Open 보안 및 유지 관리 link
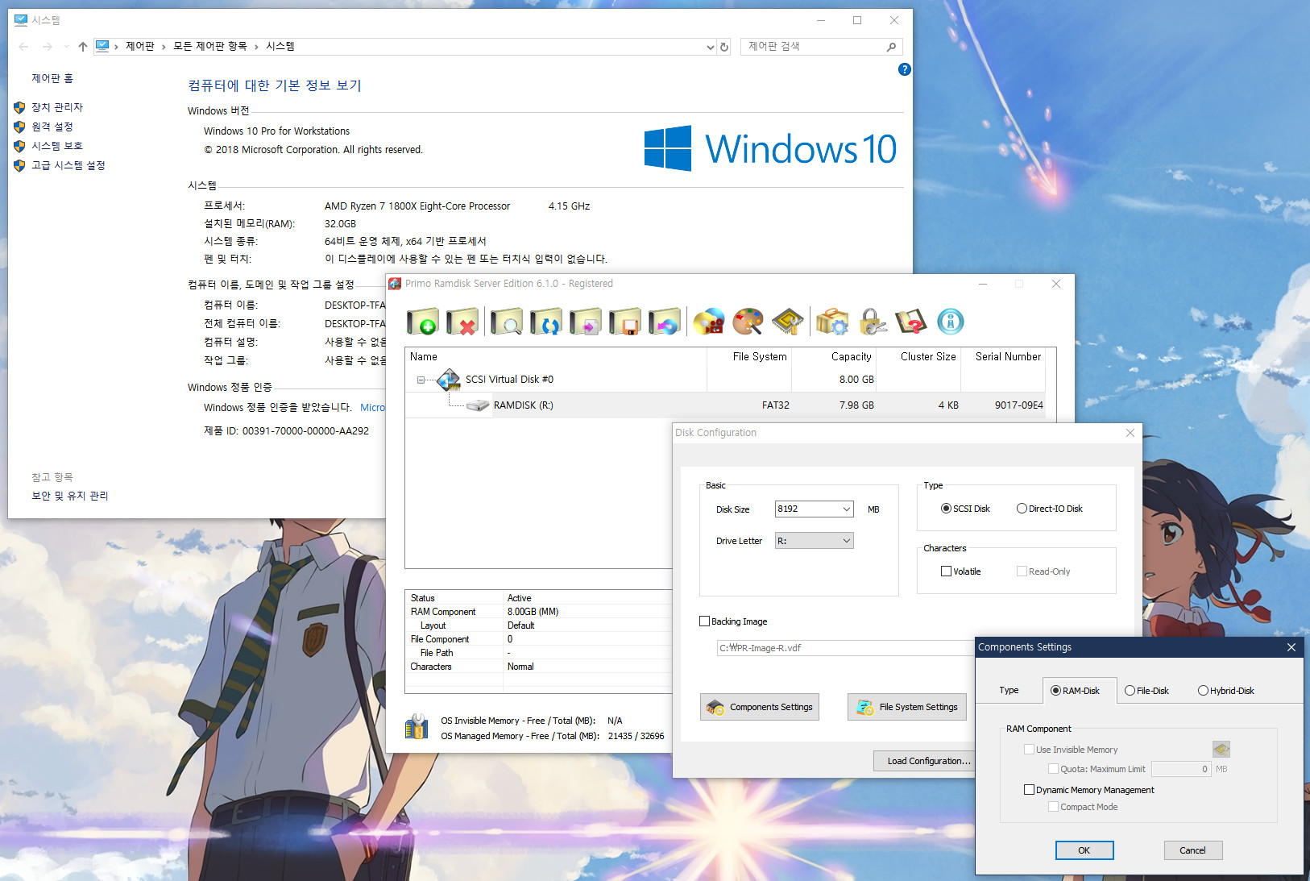Image resolution: width=1310 pixels, height=881 pixels. 70,496
